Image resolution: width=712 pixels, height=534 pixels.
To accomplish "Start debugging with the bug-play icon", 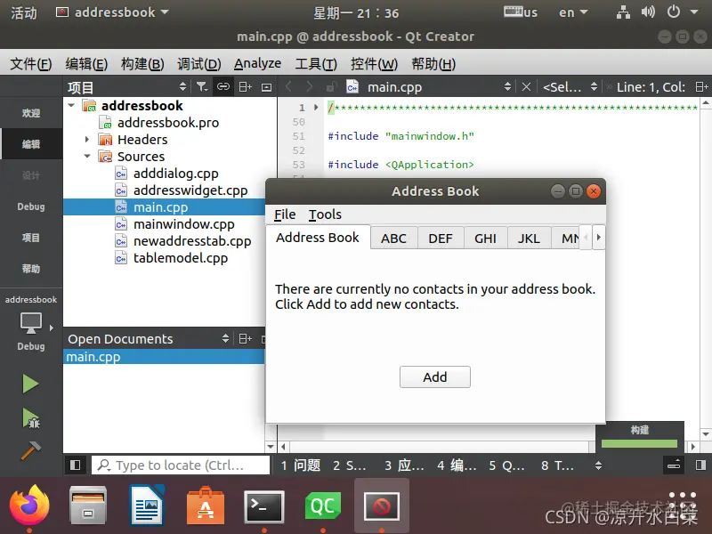I will point(31,418).
